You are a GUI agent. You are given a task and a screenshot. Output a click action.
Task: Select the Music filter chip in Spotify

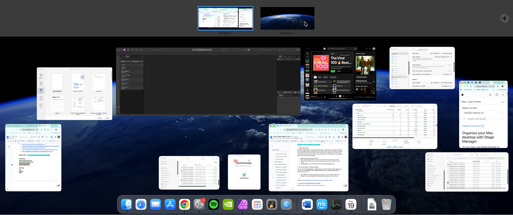pos(320,77)
